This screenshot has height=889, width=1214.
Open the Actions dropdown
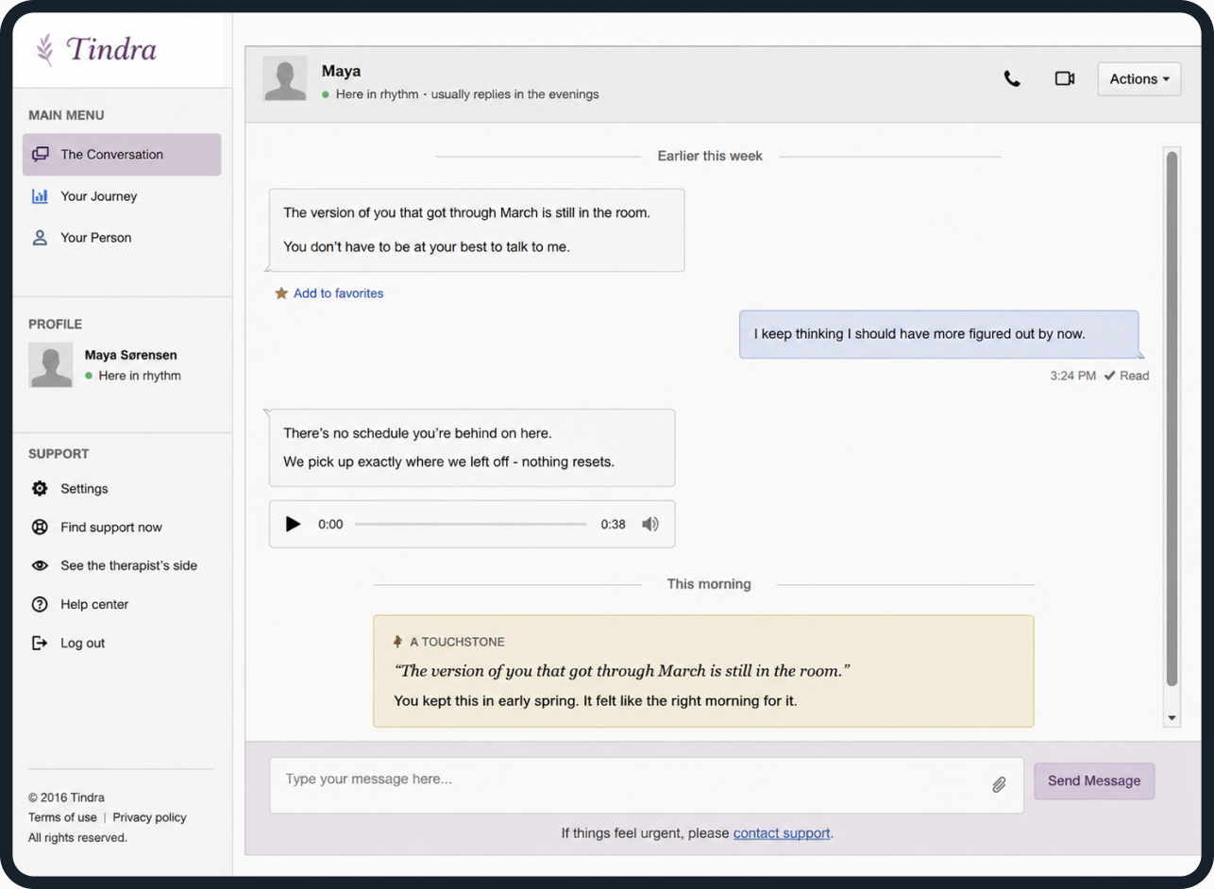tap(1139, 79)
